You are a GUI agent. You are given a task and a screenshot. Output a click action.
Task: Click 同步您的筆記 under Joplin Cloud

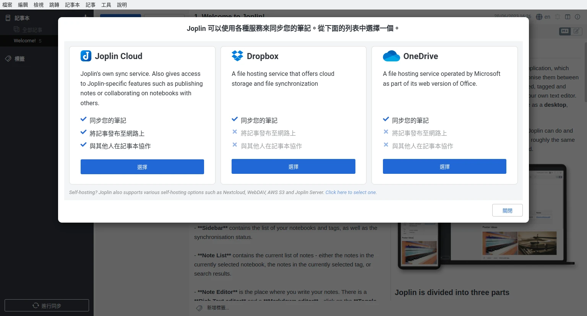pos(108,120)
